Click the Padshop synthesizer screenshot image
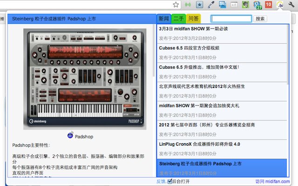This screenshot has width=298, height=186. click(85, 79)
